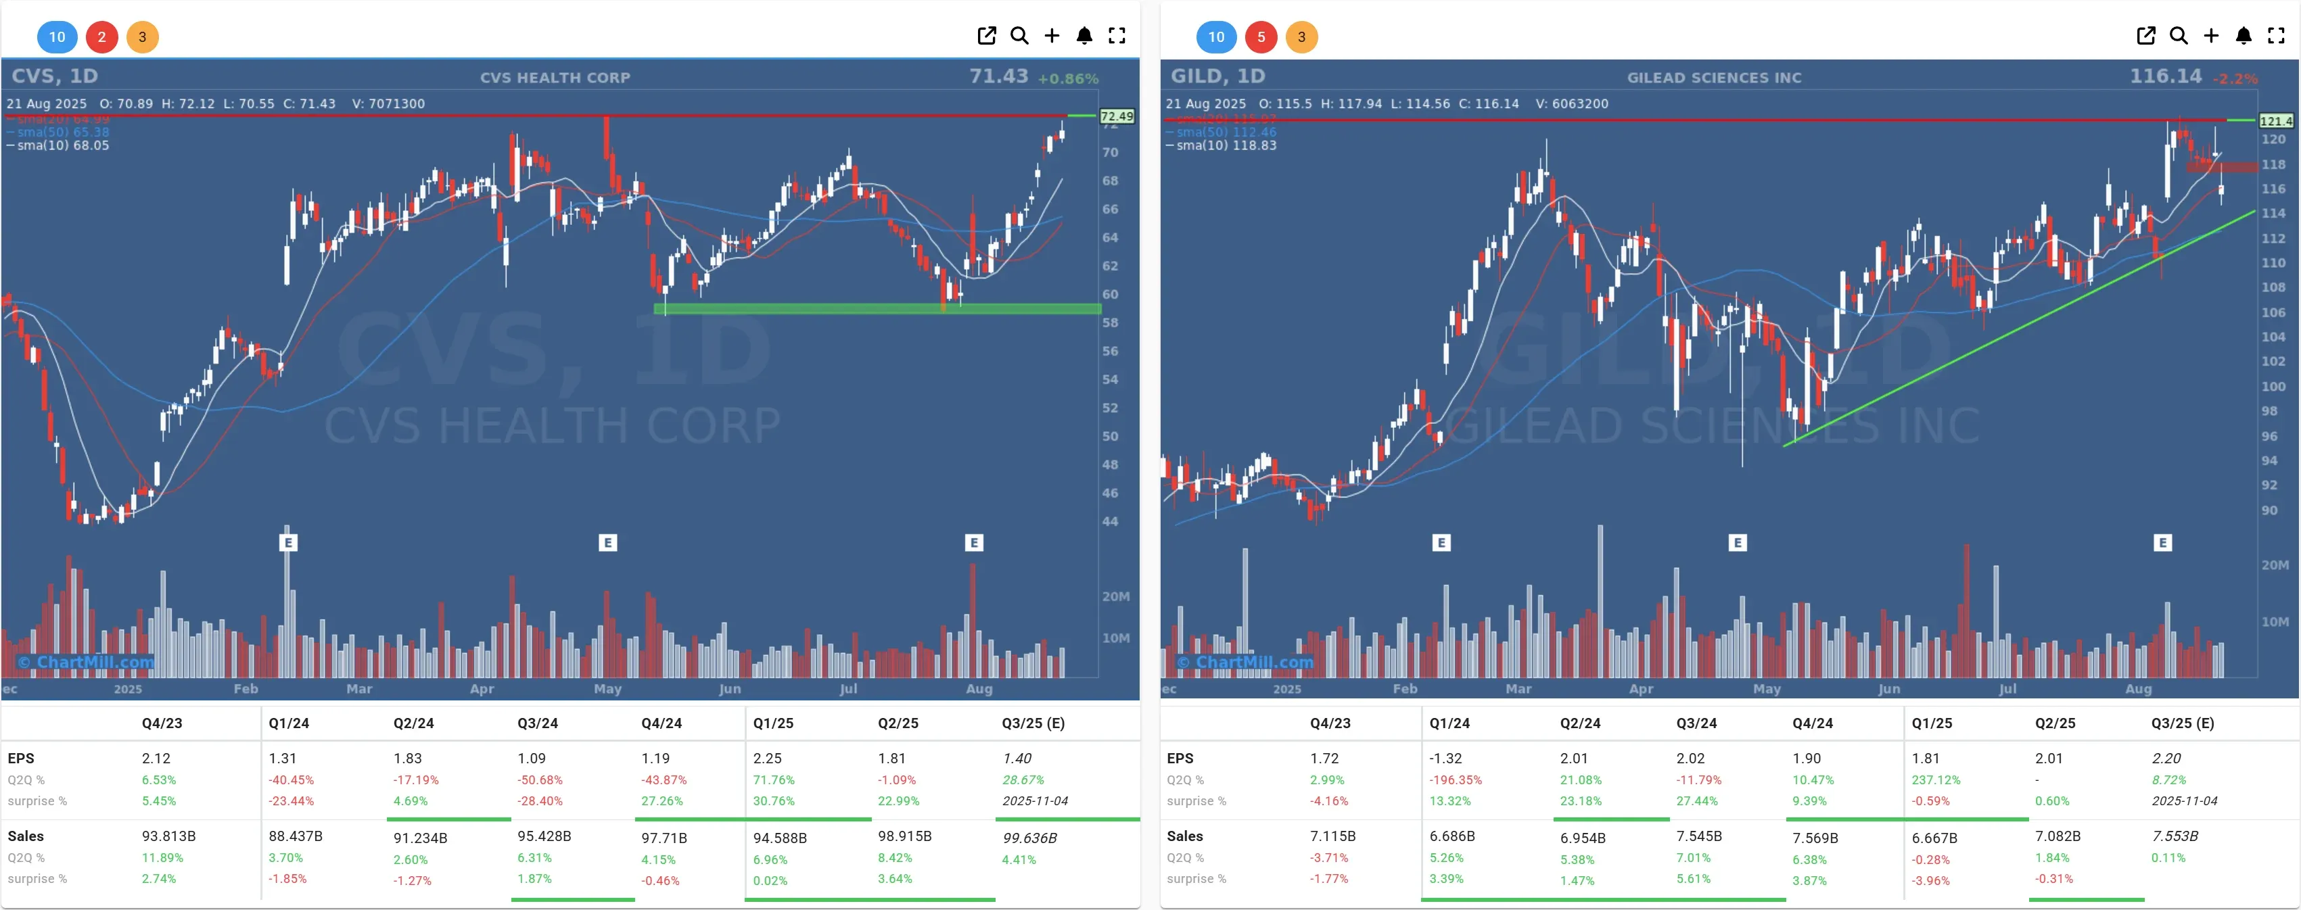Click GILD earnings marker E near late April
The image size is (2301, 910).
[x=1738, y=542]
